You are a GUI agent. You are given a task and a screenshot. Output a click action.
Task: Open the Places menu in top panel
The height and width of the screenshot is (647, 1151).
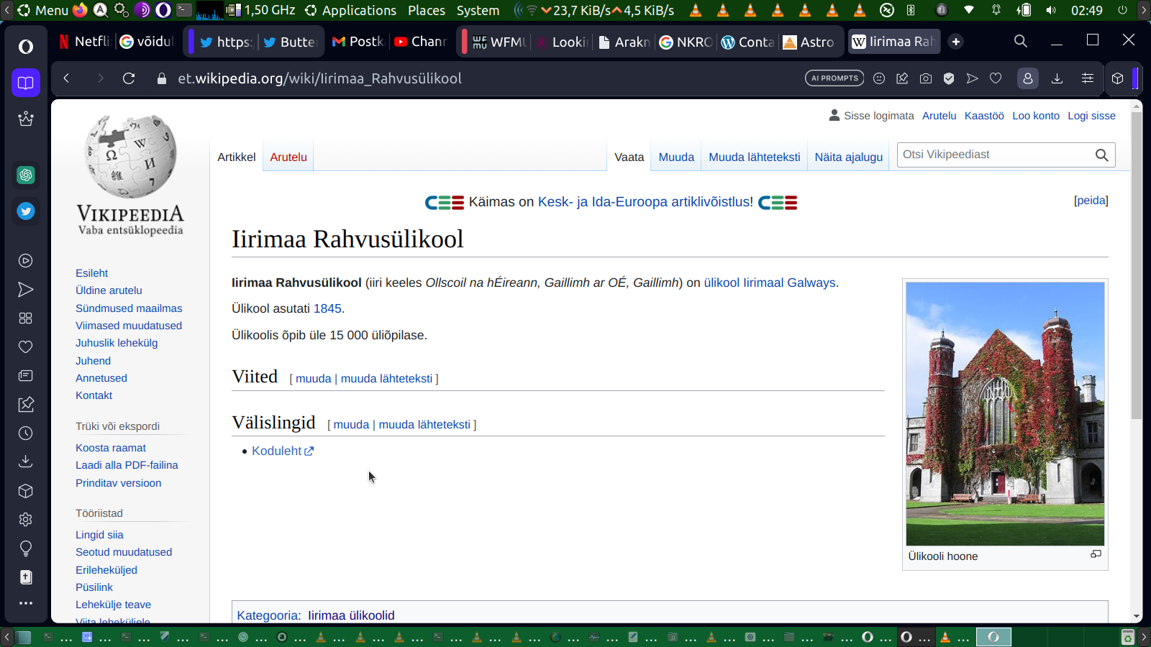[427, 10]
